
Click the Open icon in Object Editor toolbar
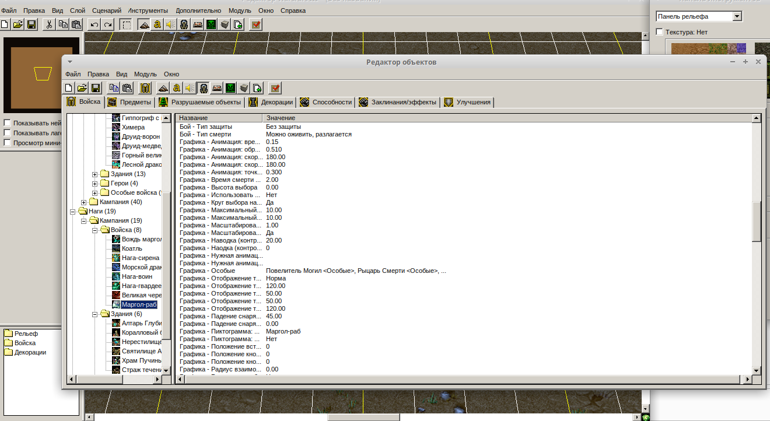coord(82,88)
